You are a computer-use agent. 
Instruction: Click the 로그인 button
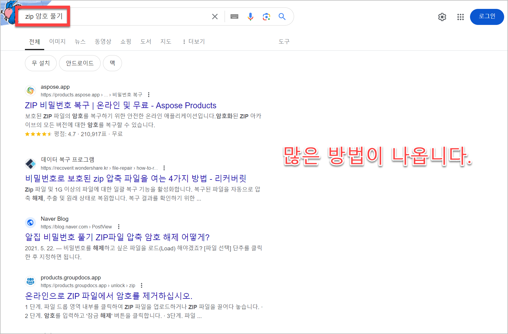[487, 17]
